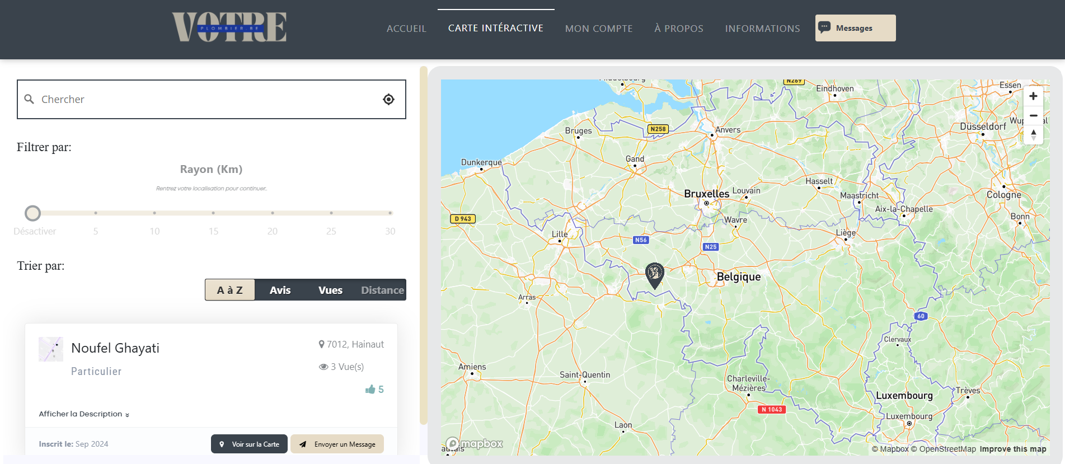This screenshot has width=1065, height=464.
Task: Click Liège label on map
Action: point(846,233)
